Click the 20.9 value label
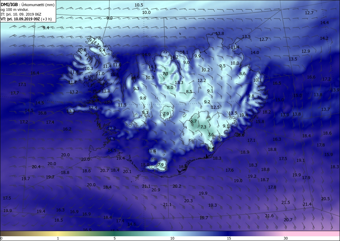The width and height of the screenshot is (340, 241). point(156,190)
